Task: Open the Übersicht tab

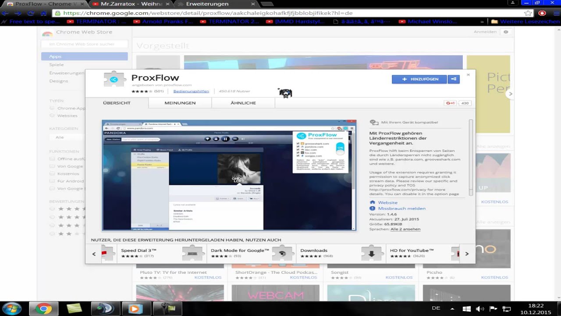Action: click(x=117, y=103)
